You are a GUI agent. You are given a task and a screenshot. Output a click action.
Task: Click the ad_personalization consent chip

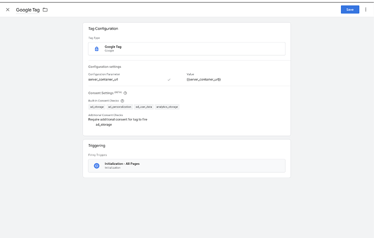coord(119,107)
